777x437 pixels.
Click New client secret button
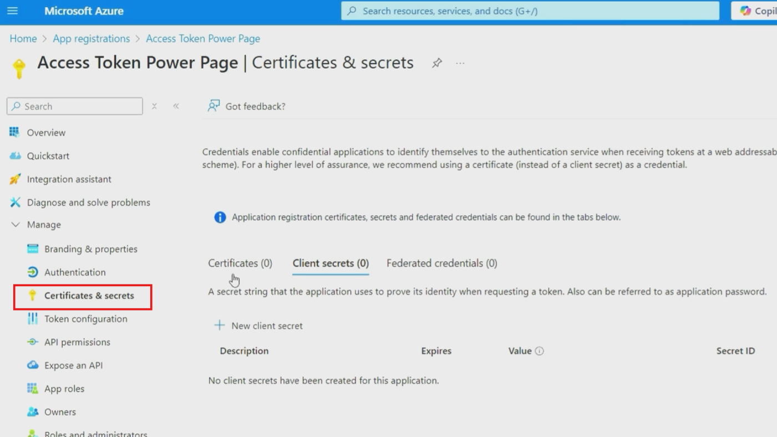coord(258,326)
